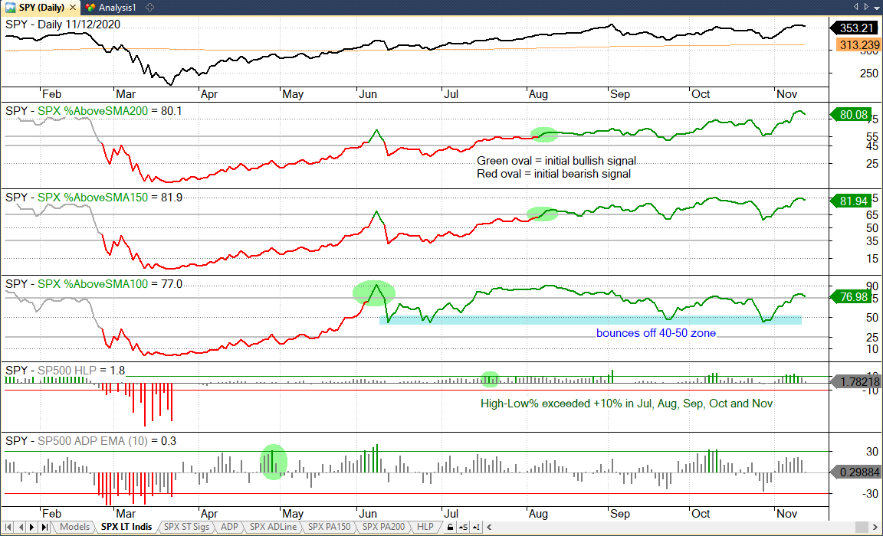Click the orange 313.239 value label
Viewport: 883px width, 536px height.
pyautogui.click(x=857, y=45)
